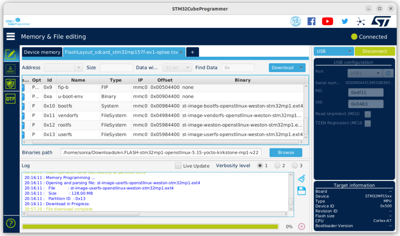
Task: Click the 10 years anniversary badge icon
Action: pos(296,21)
